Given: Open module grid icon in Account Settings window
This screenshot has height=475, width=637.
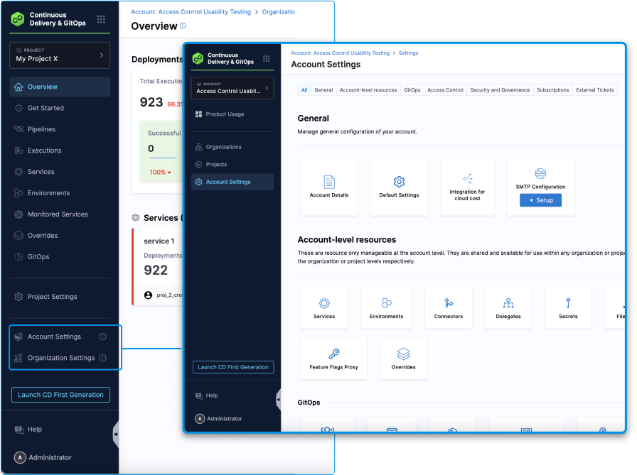Looking at the screenshot, I should pos(266,58).
